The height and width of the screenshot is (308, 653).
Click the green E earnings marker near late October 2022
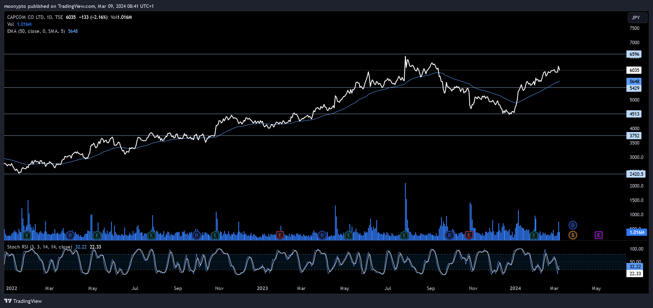[x=215, y=235]
